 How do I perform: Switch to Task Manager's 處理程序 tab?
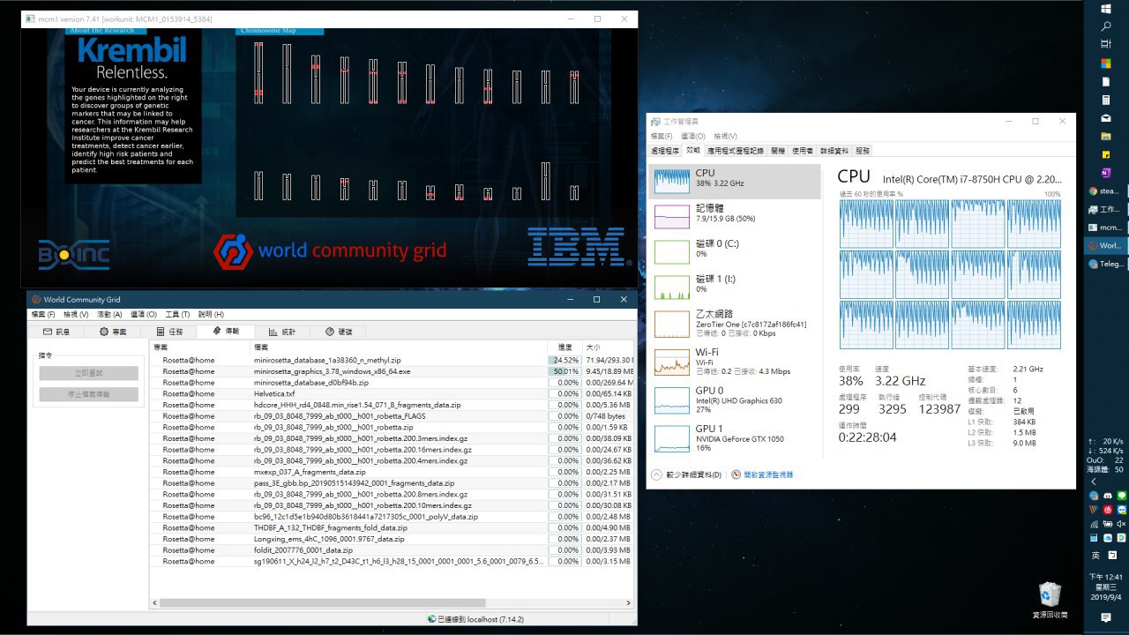(x=665, y=151)
